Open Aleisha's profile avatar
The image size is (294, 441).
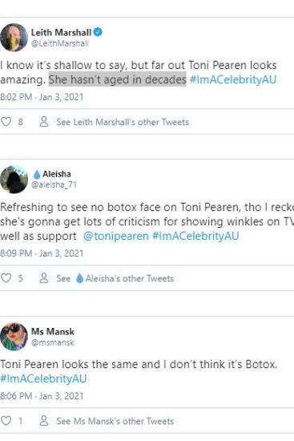14,180
